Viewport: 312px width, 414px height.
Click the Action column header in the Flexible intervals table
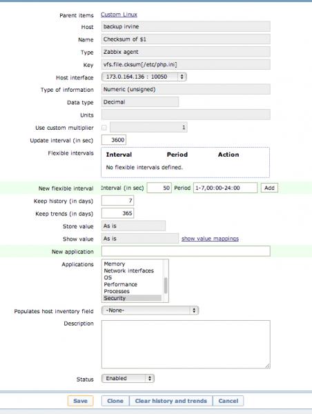(228, 155)
